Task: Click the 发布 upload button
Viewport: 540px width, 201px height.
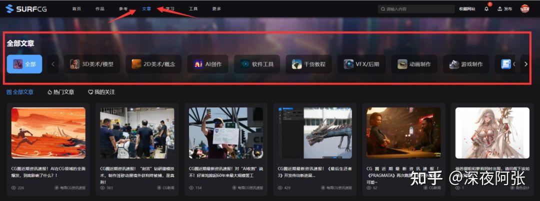Action: [505, 9]
